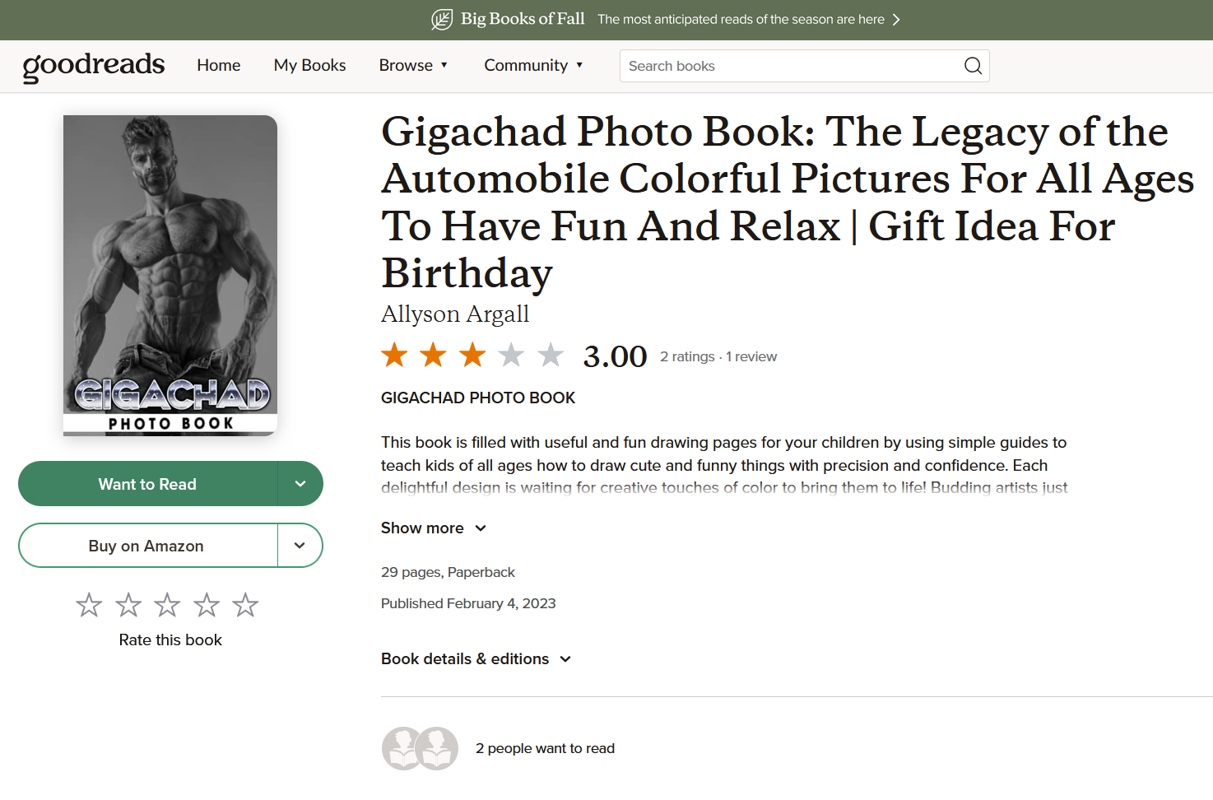Click the Big Books of Fall leaf icon
Screen dimensions: 1213x800
(x=442, y=19)
